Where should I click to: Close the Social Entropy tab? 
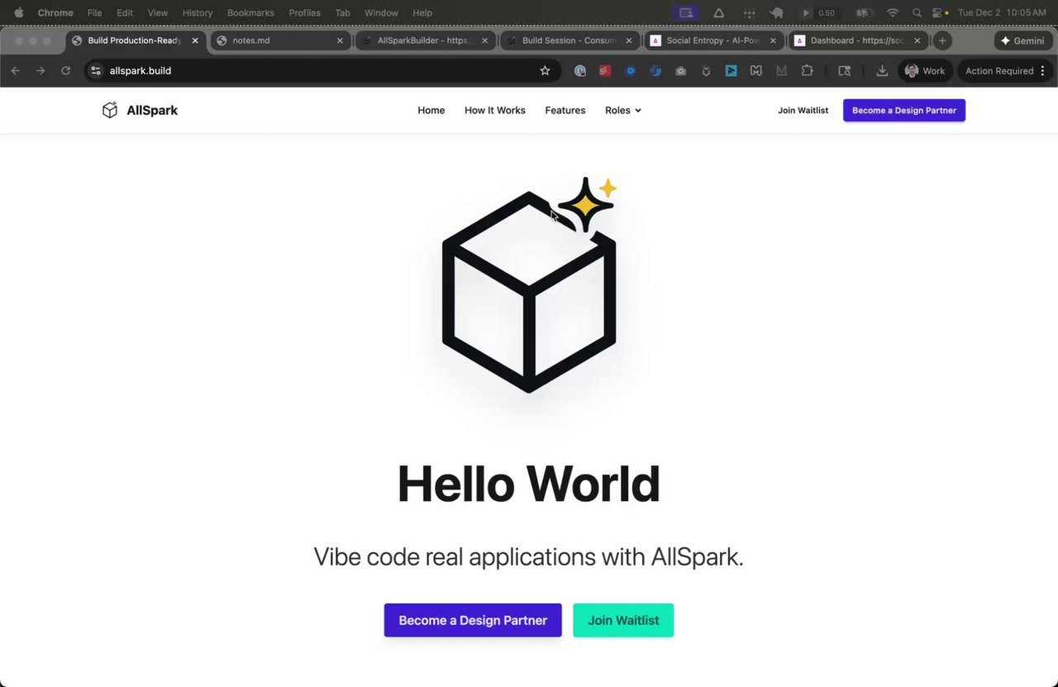[x=773, y=41]
